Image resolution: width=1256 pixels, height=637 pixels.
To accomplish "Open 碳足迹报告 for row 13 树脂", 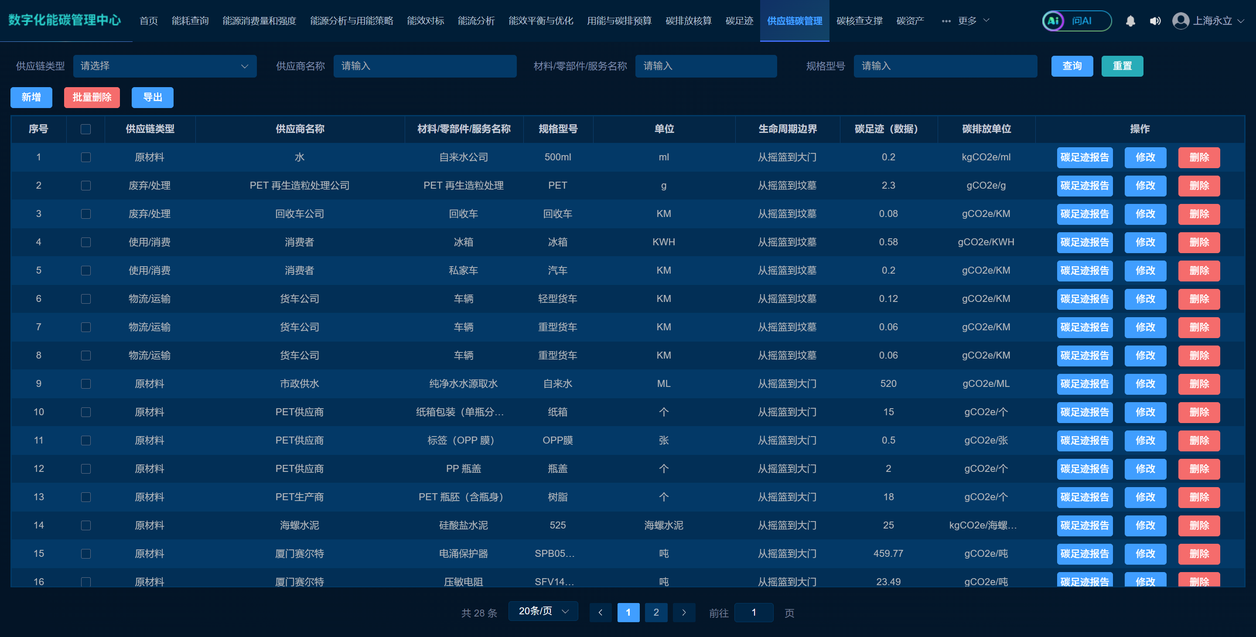I will pyautogui.click(x=1085, y=497).
